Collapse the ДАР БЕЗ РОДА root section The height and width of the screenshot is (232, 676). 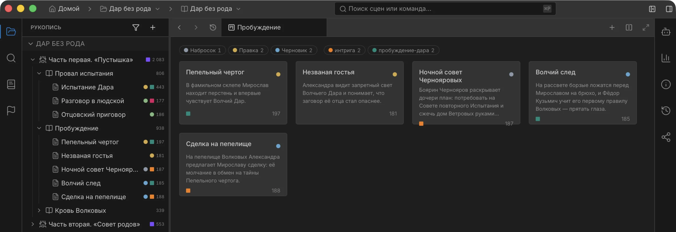[31, 44]
